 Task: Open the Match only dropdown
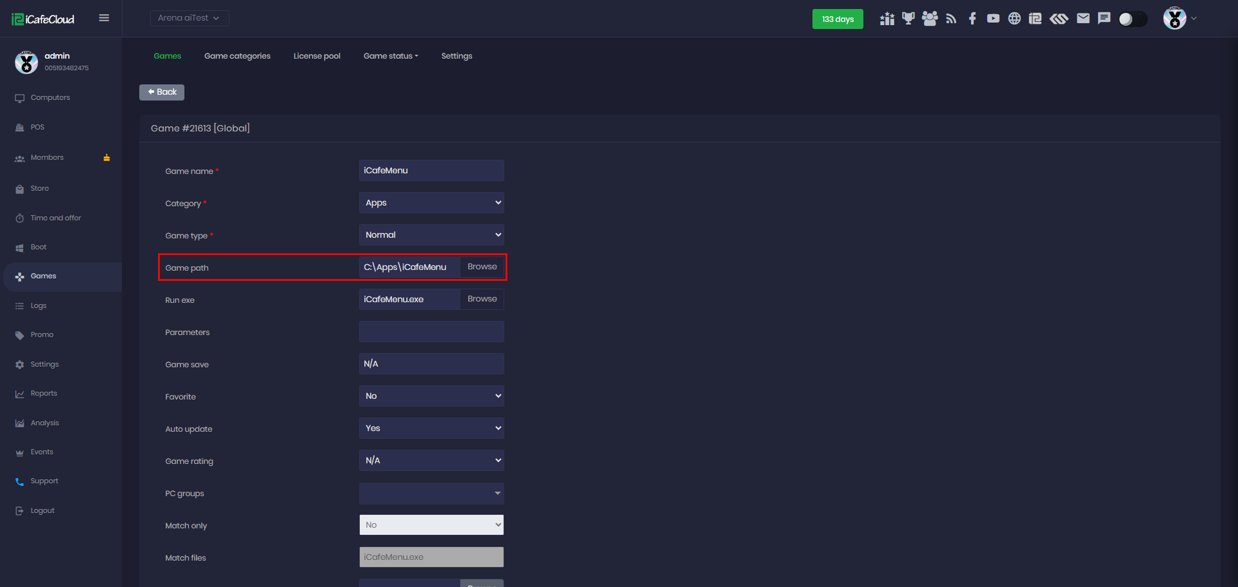pyautogui.click(x=431, y=525)
